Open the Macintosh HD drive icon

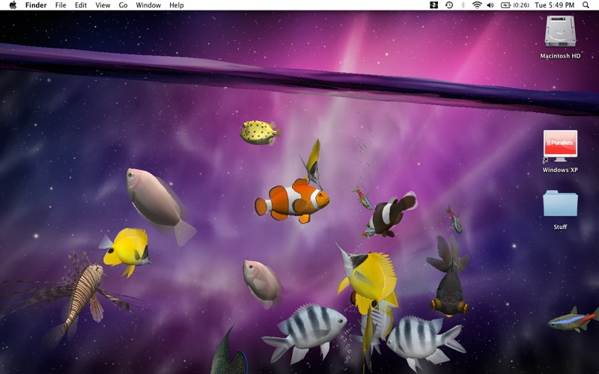pyautogui.click(x=560, y=33)
